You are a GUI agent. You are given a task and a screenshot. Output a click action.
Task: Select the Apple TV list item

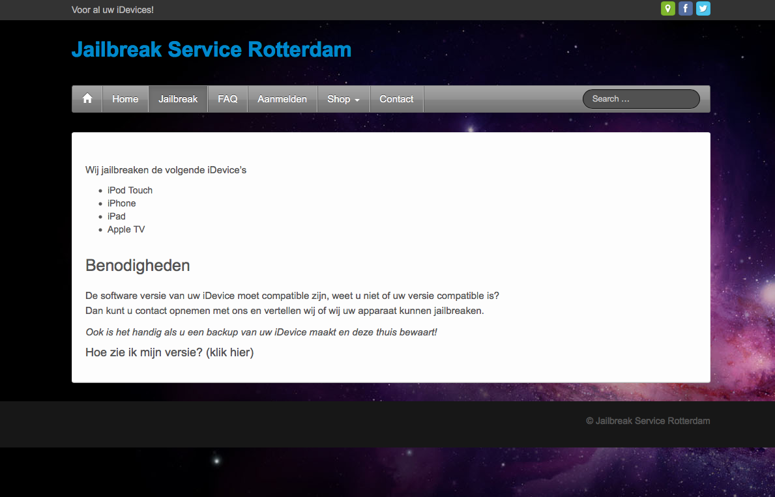[x=126, y=229]
